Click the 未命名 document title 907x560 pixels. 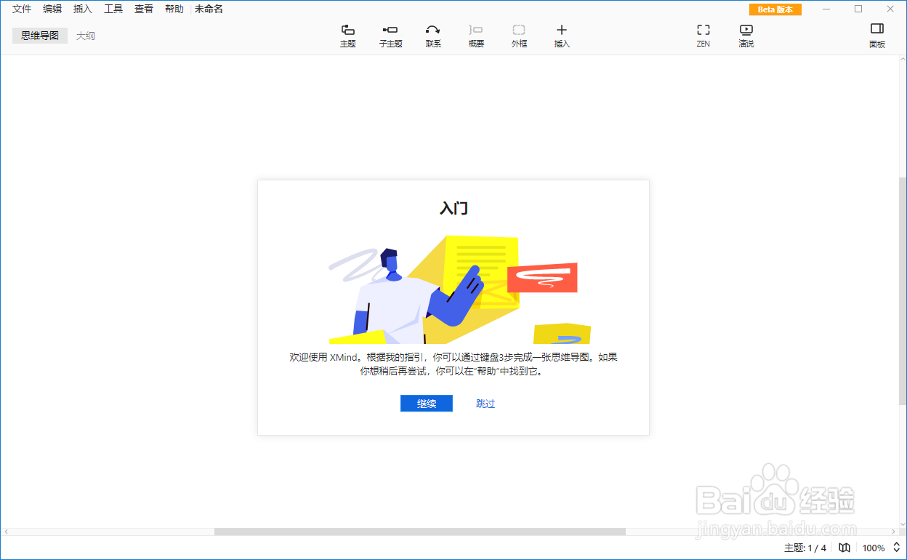pyautogui.click(x=209, y=9)
